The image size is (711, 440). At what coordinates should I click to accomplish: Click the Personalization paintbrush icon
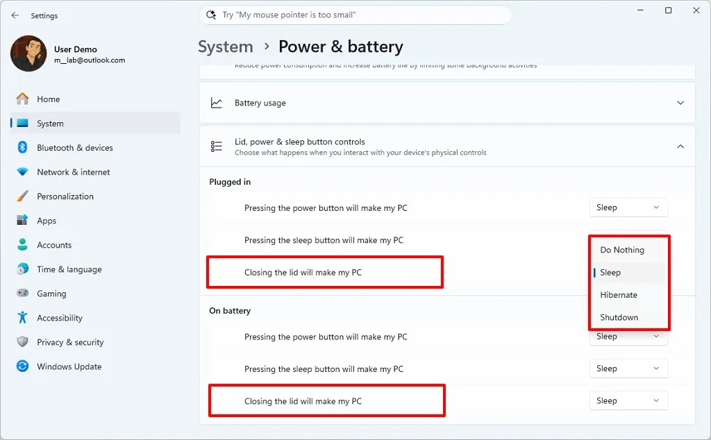22,196
